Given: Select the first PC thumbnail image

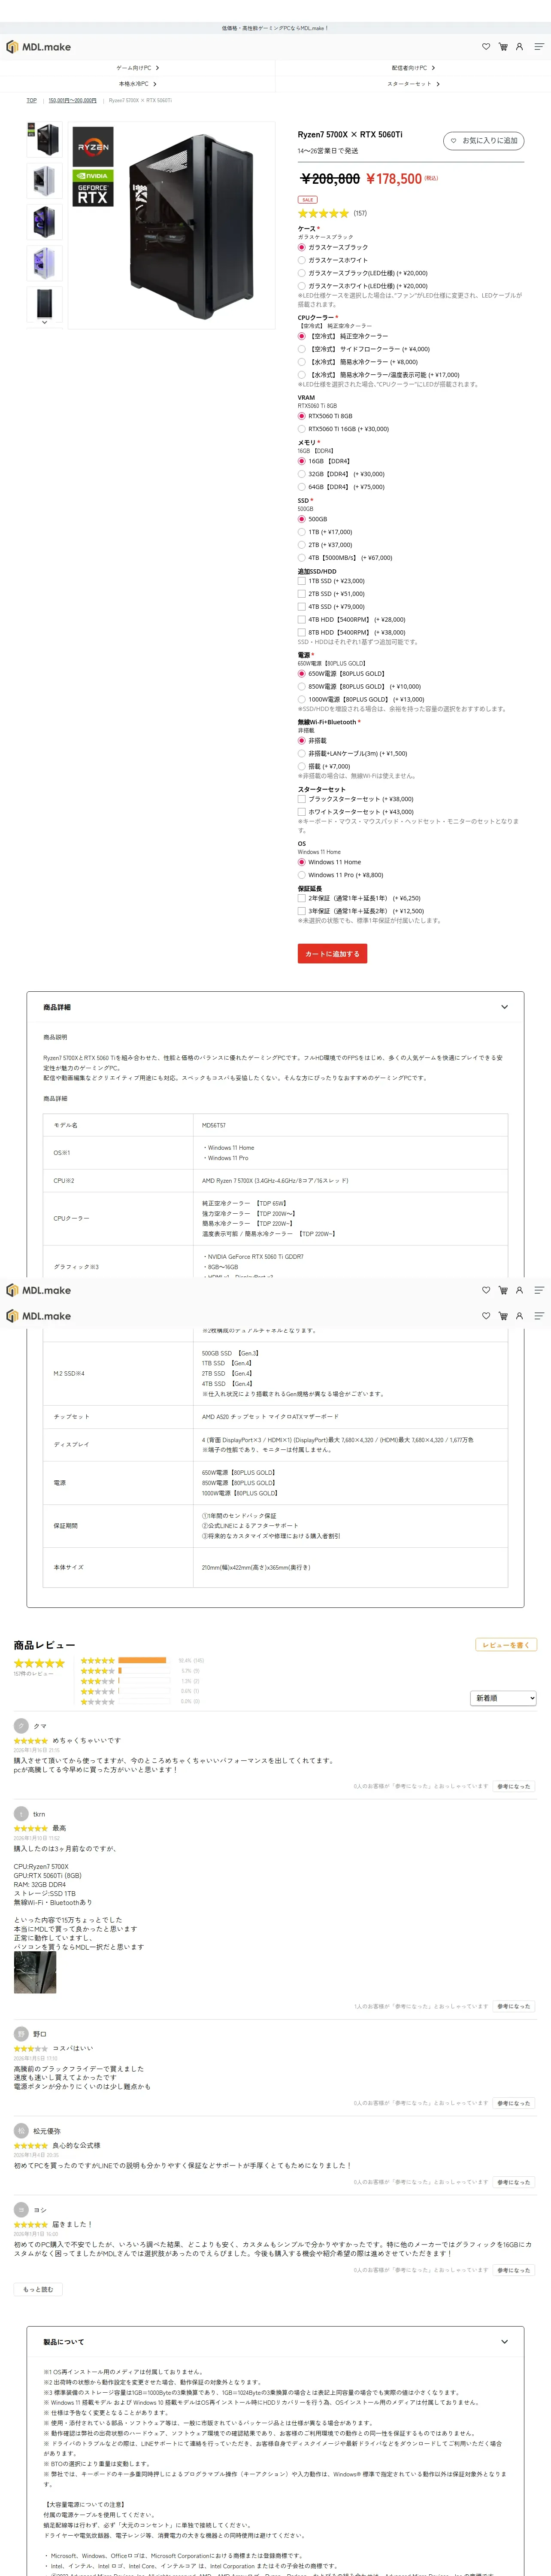Looking at the screenshot, I should coord(44,140).
